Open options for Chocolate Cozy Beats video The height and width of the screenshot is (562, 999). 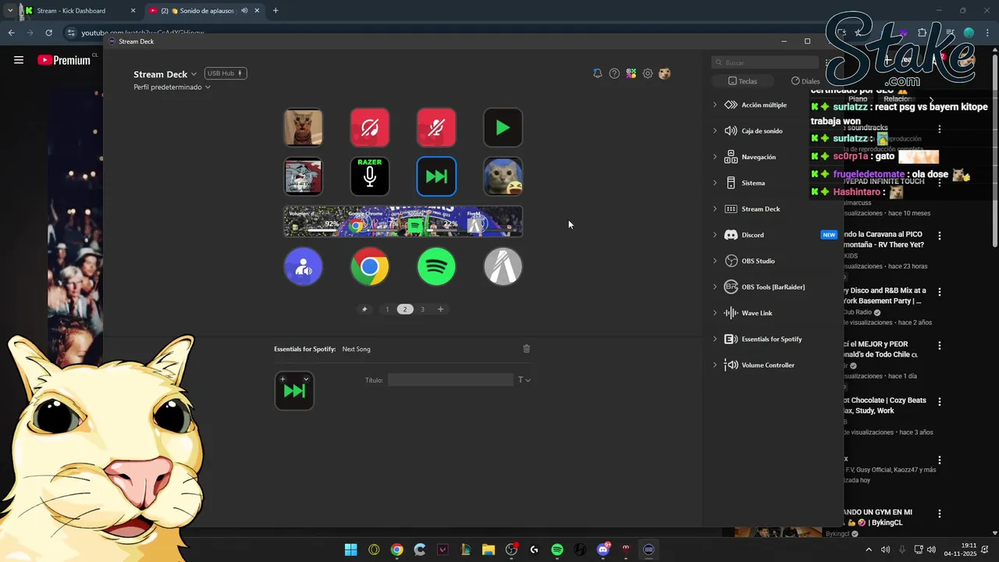point(940,402)
